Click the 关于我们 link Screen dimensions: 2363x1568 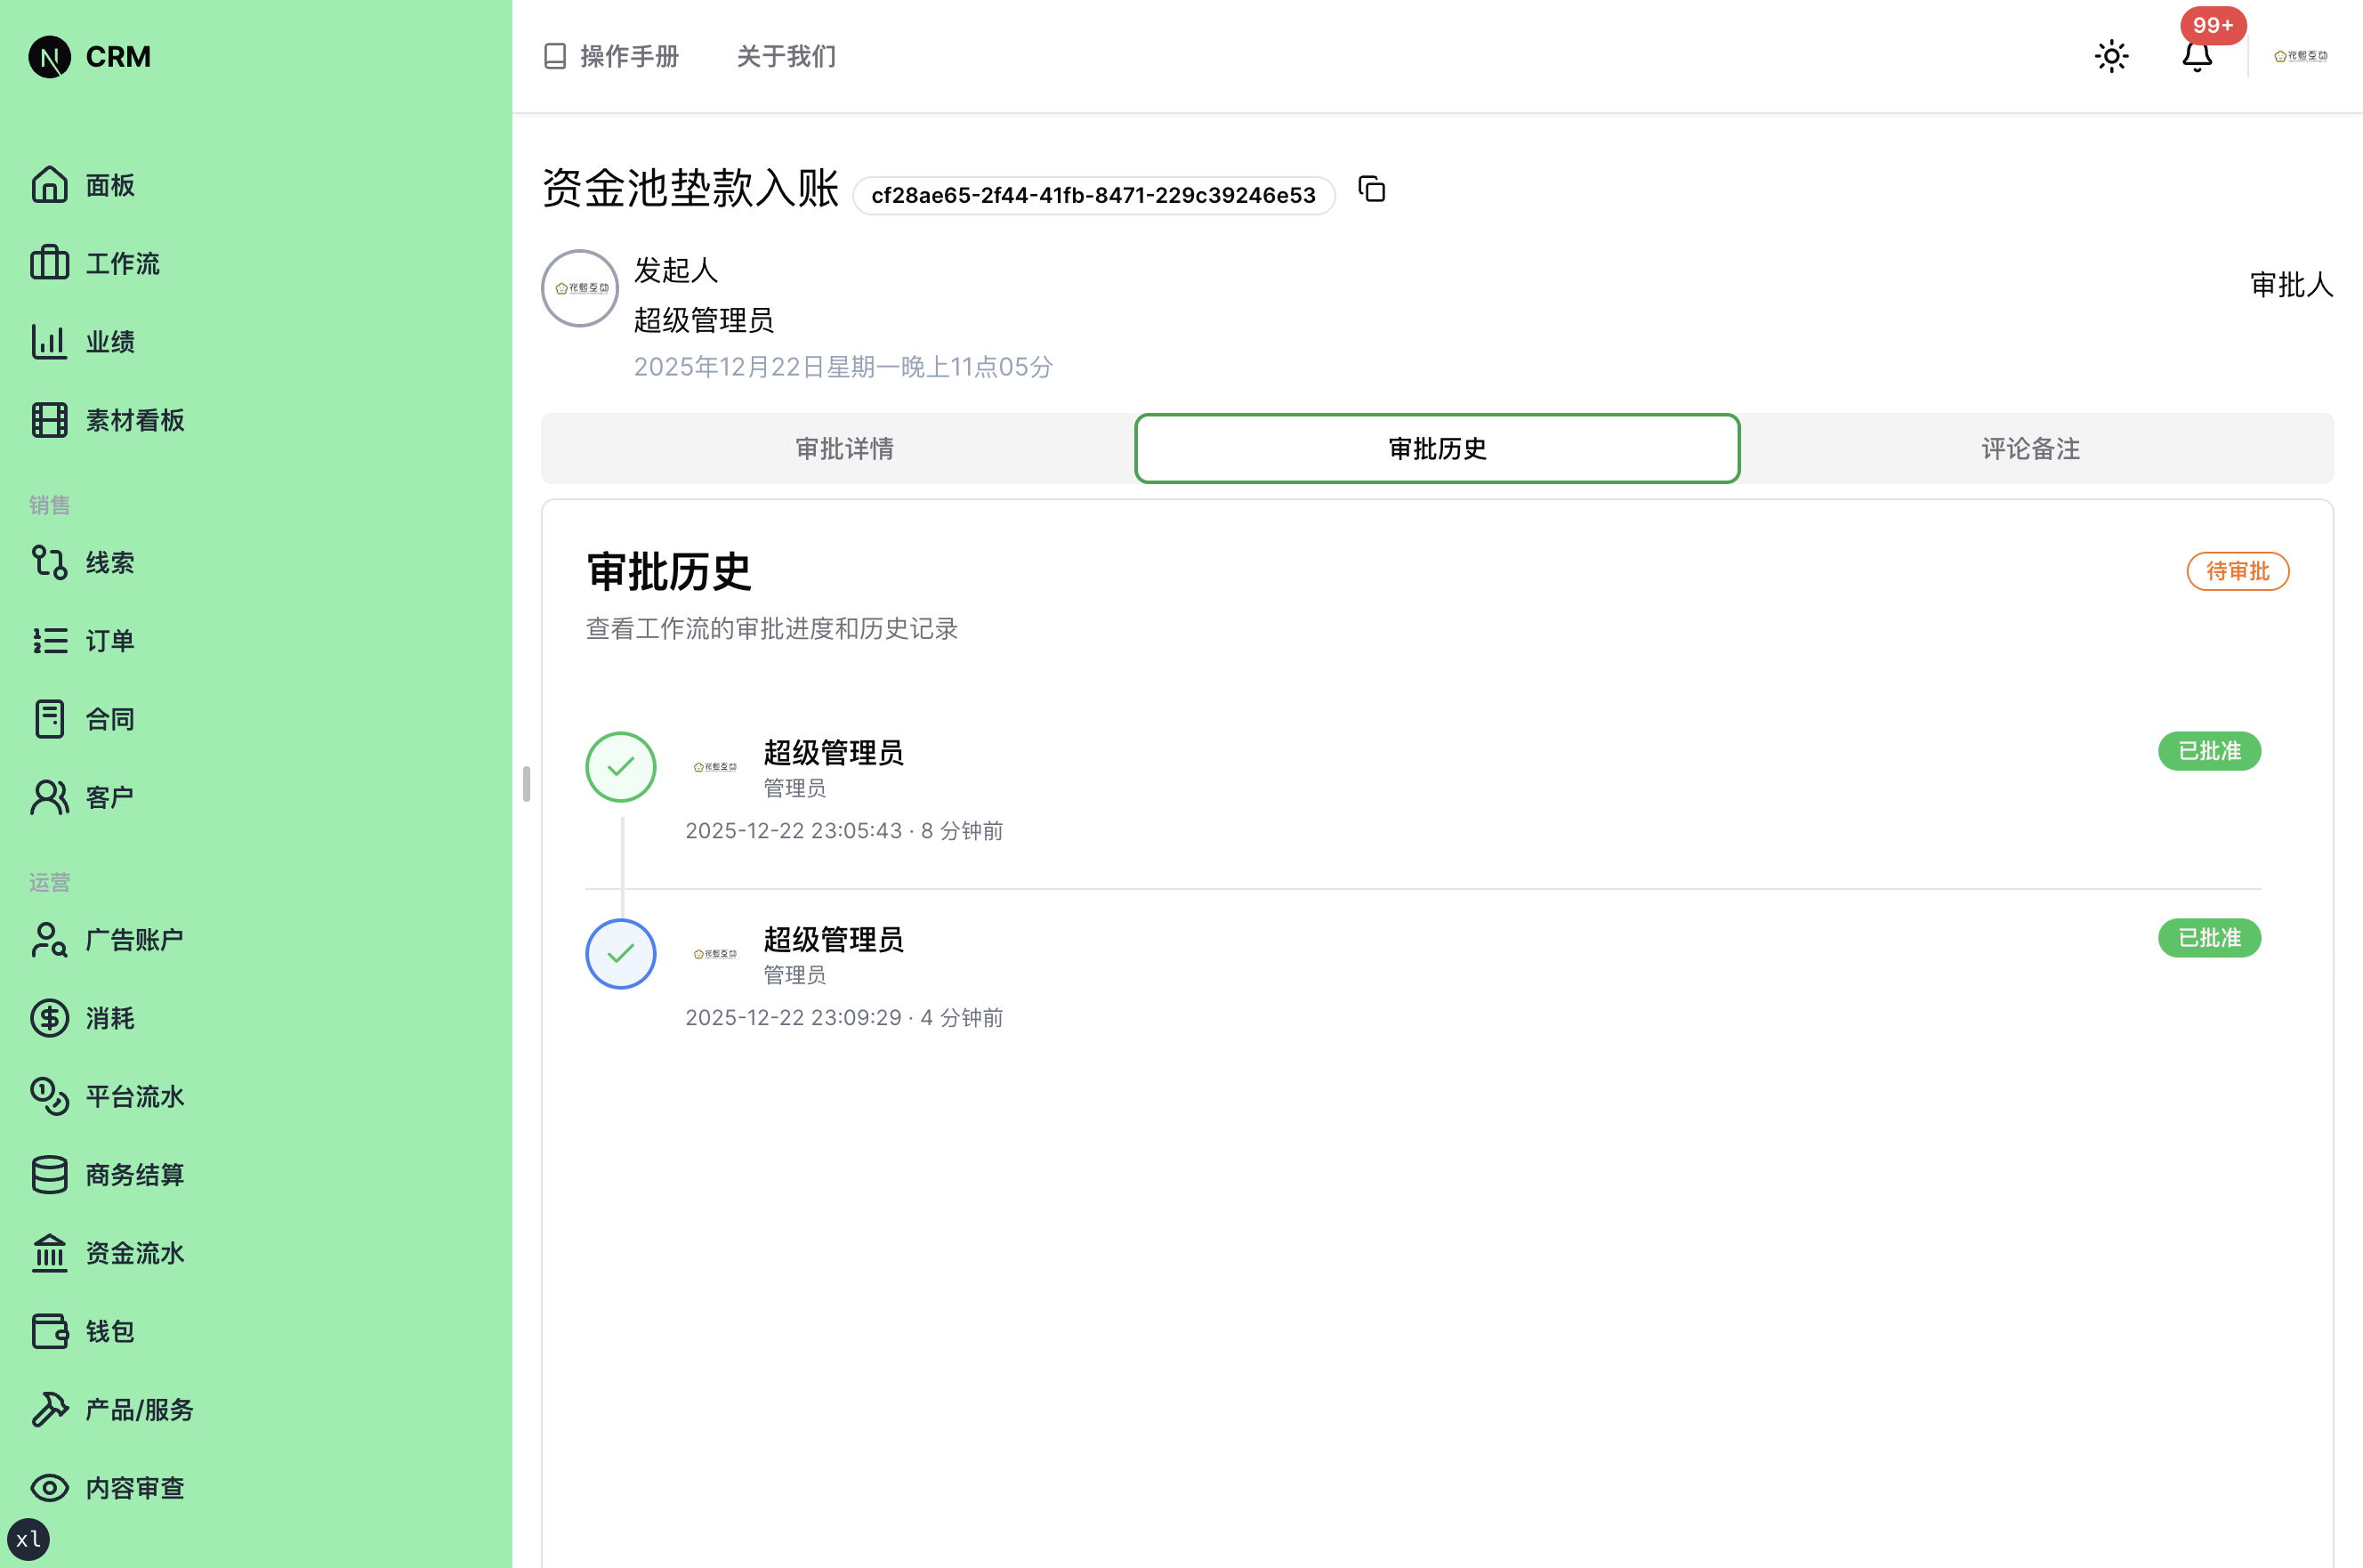point(786,56)
